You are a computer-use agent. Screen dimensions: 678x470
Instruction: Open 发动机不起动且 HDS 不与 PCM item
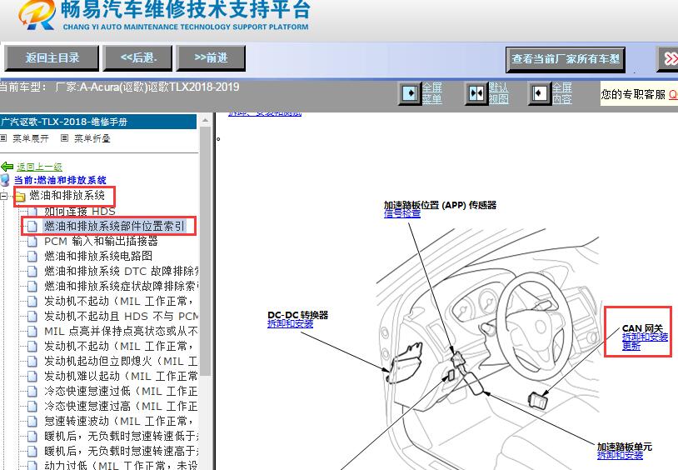122,317
